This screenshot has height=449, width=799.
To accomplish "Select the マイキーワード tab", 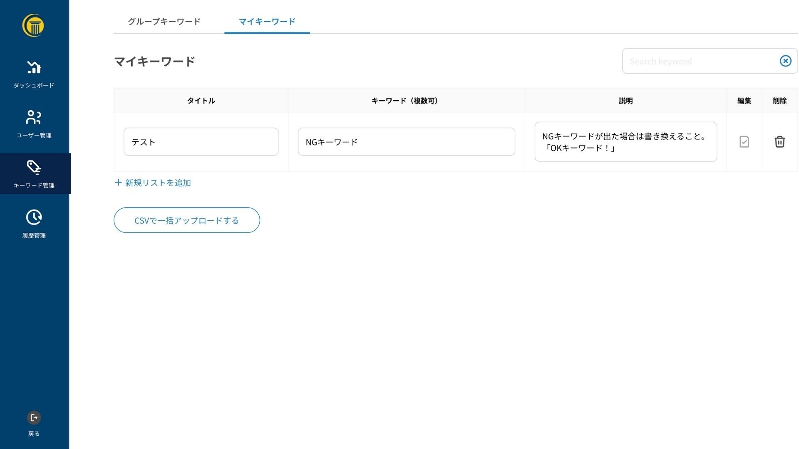I will pyautogui.click(x=267, y=21).
